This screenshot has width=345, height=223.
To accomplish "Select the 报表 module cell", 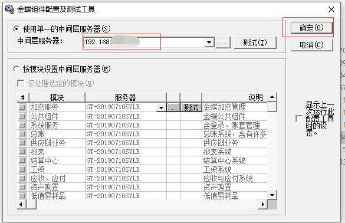I will tap(57, 152).
